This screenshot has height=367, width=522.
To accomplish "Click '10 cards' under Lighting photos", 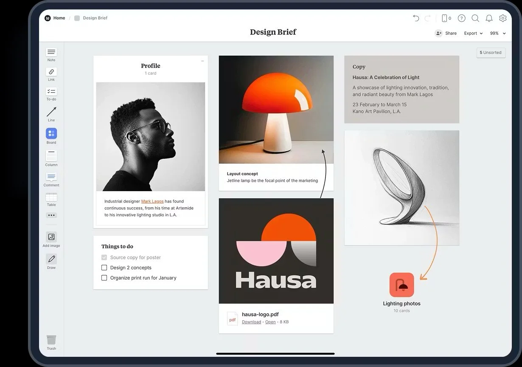I will pyautogui.click(x=401, y=311).
